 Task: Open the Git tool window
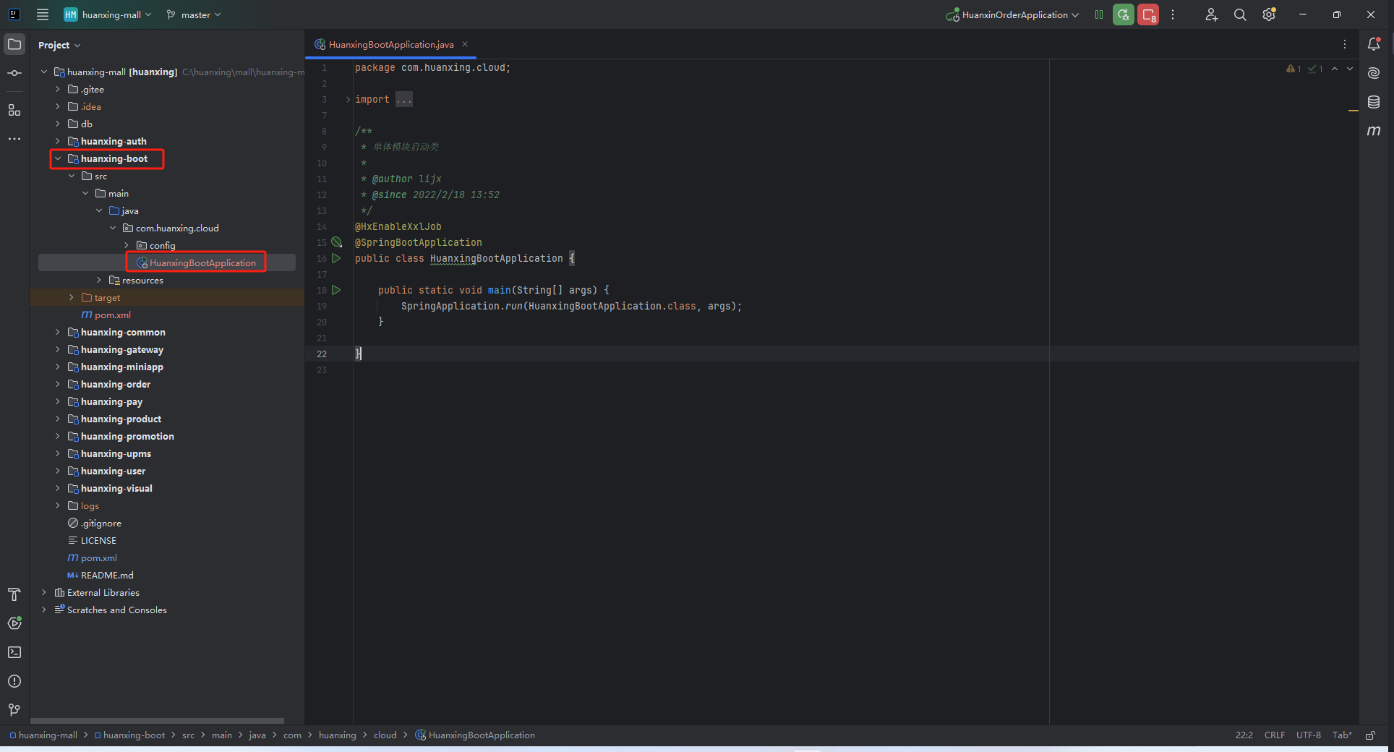pos(14,710)
